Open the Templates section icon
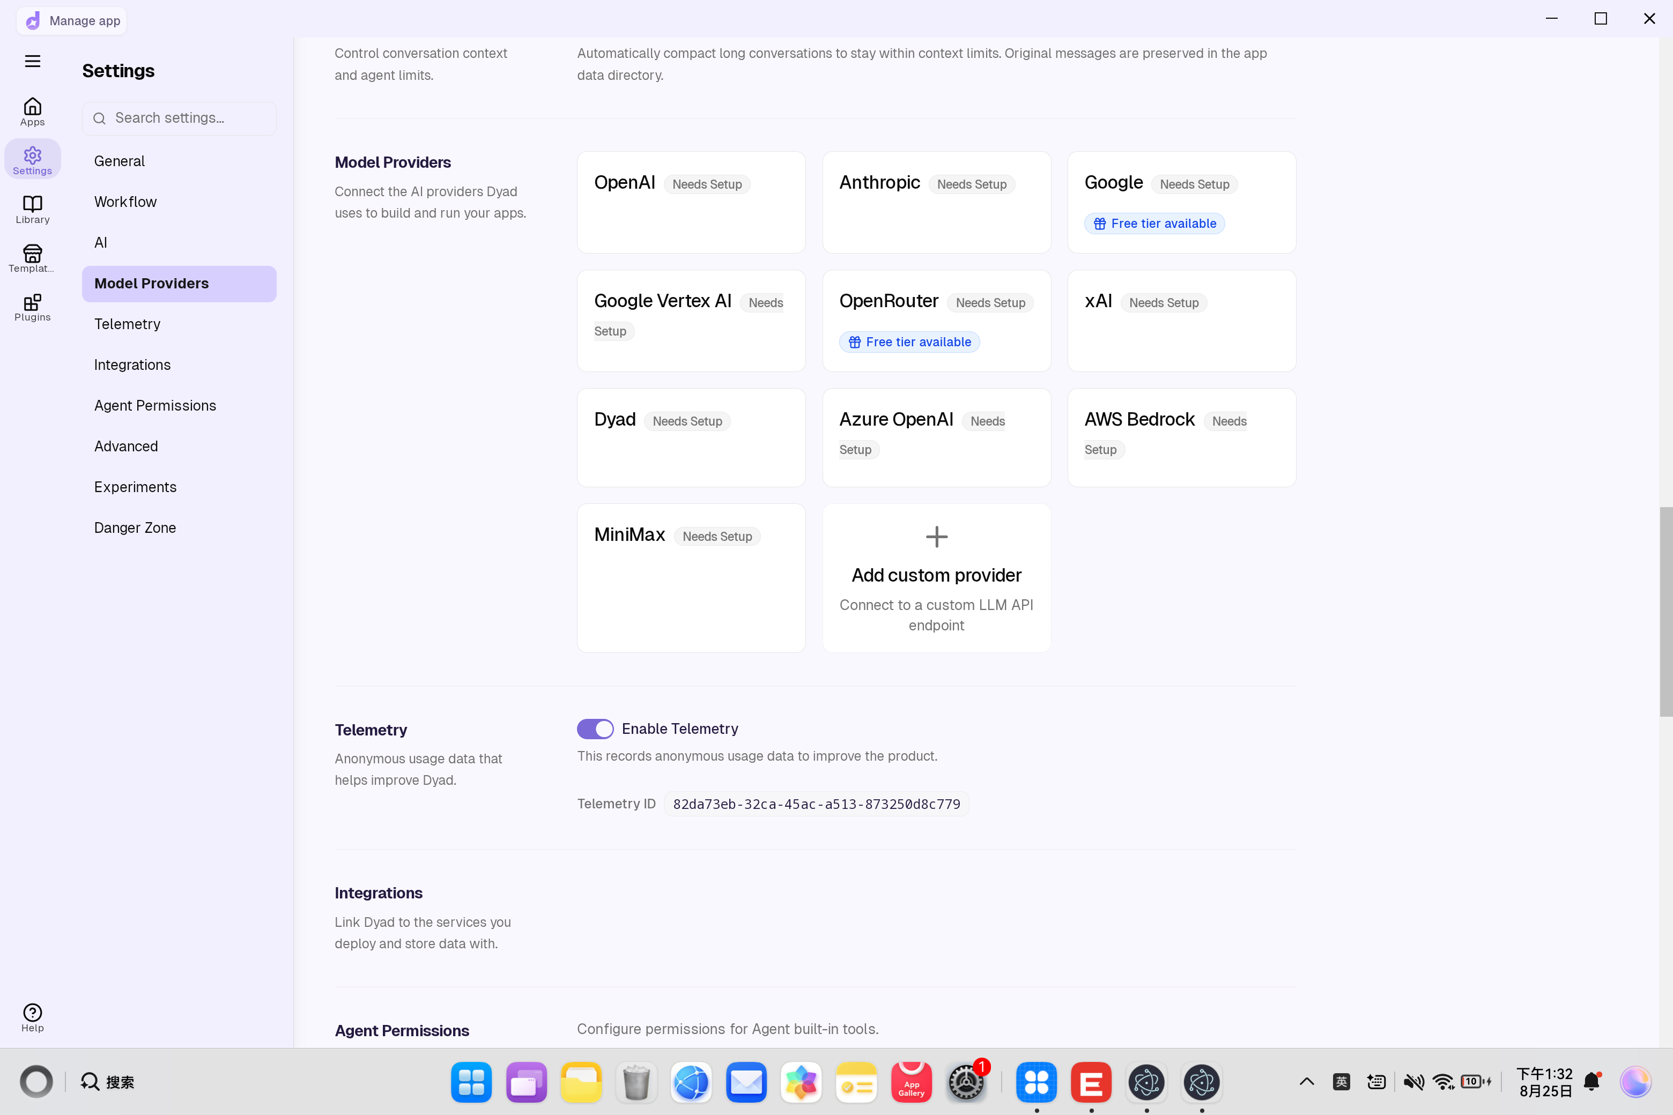This screenshot has height=1115, width=1673. (33, 259)
